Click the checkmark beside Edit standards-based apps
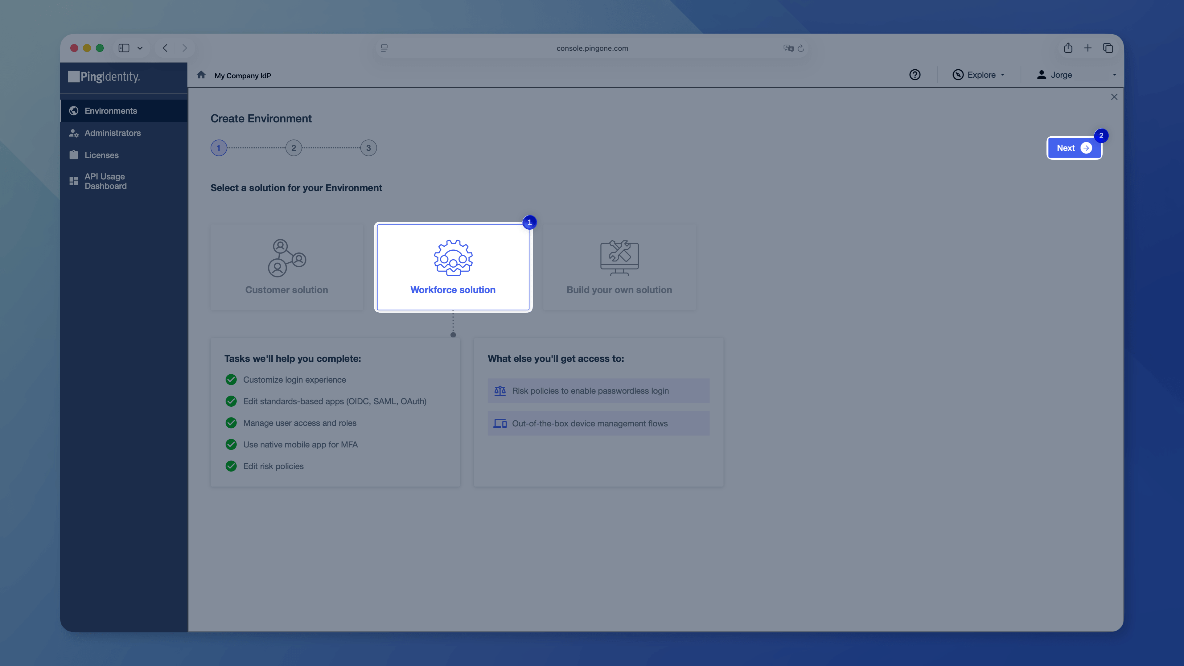This screenshot has width=1184, height=666. (231, 401)
